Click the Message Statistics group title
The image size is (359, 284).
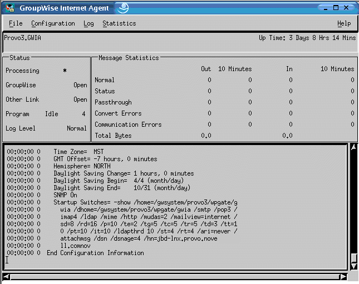pyautogui.click(x=129, y=58)
